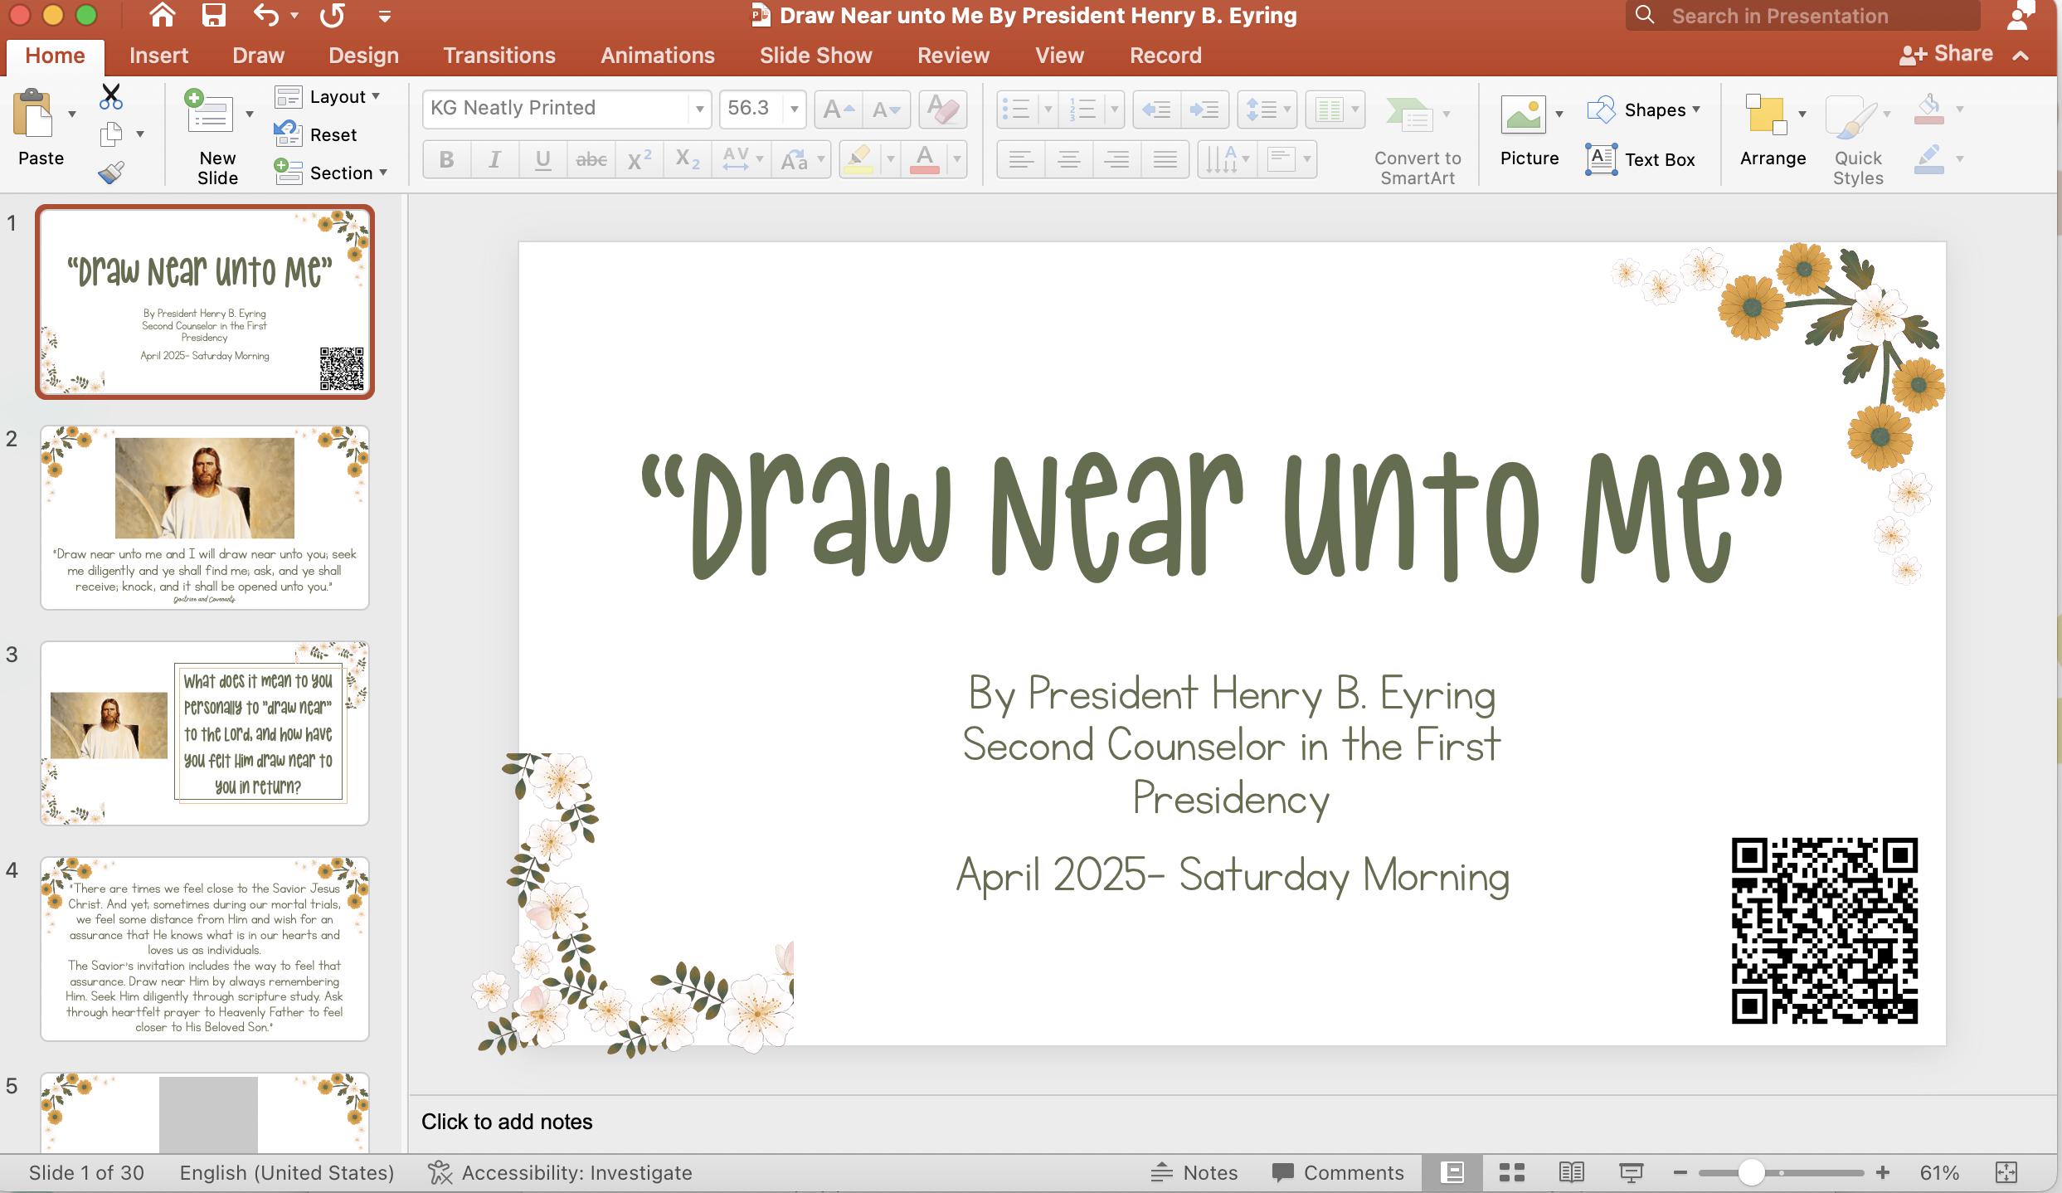Click the Format Painter brush
Screen dimensions: 2062x1193
pos(110,172)
